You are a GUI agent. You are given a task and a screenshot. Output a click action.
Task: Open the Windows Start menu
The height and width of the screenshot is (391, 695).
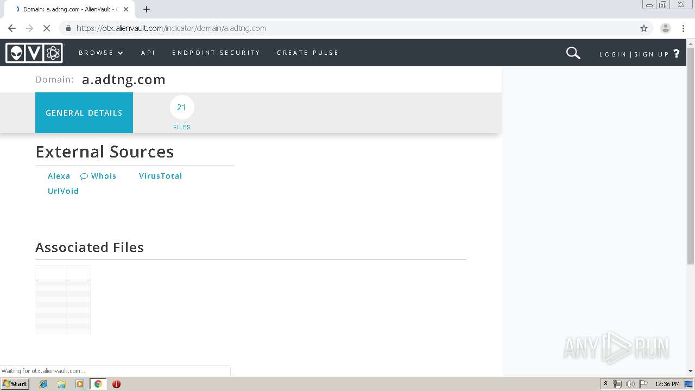tap(15, 384)
